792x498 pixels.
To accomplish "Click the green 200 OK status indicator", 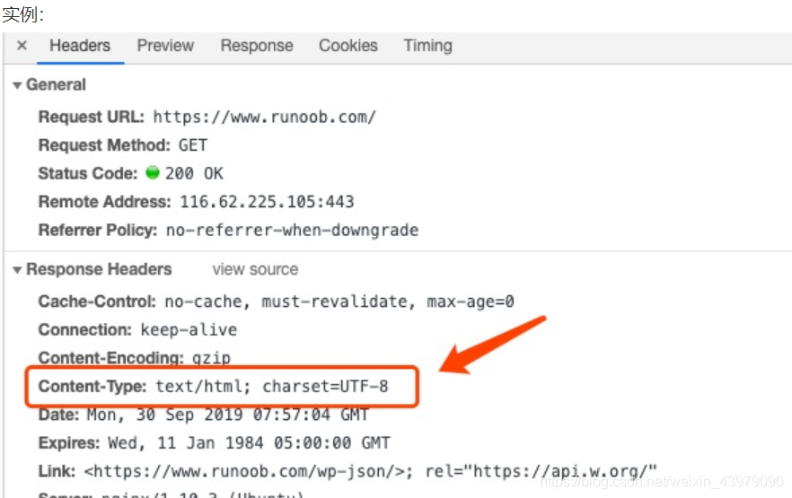I will tap(152, 172).
